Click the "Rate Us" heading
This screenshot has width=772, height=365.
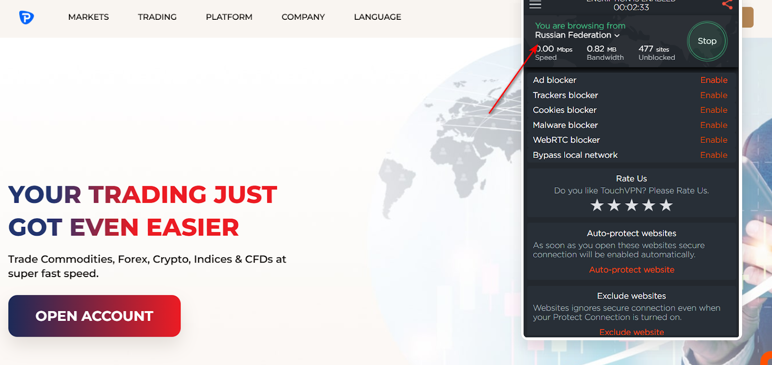tap(632, 179)
